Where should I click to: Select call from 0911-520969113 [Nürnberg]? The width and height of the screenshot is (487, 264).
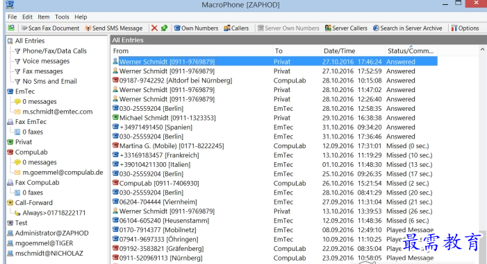274,258
